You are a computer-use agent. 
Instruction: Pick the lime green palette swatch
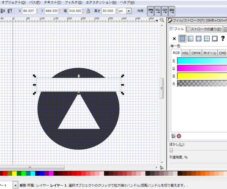coord(23,174)
